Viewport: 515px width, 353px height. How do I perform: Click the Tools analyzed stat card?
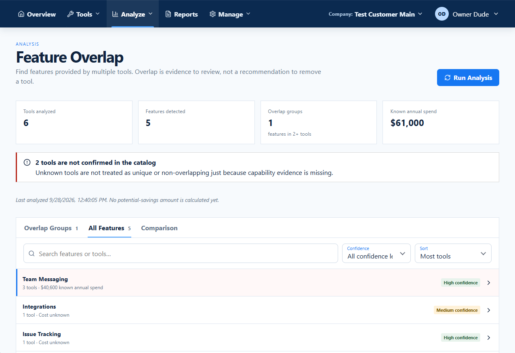(74, 122)
